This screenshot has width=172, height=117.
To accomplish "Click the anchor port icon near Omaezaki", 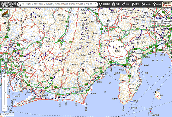I will (x=86, y=103).
